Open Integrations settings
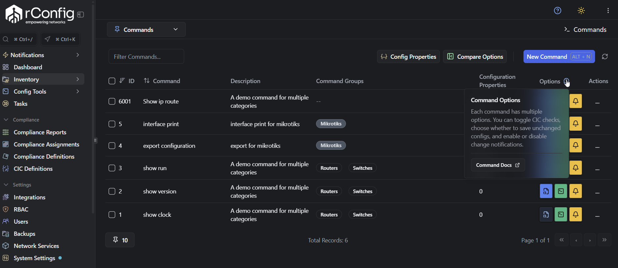 point(30,197)
